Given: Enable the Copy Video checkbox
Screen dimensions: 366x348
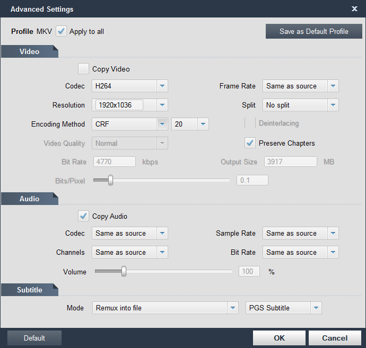Looking at the screenshot, I should (x=83, y=69).
